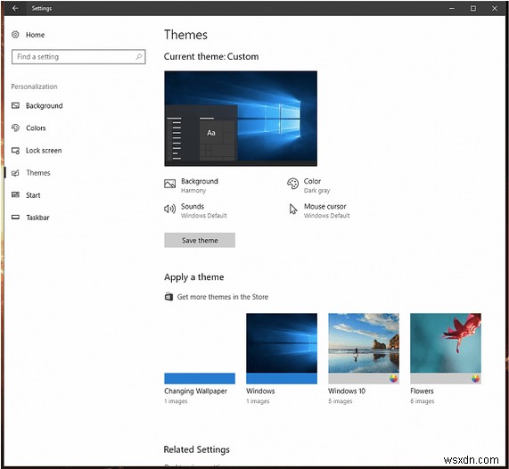This screenshot has width=509, height=469.
Task: Select Themes in the sidebar
Action: 38,173
